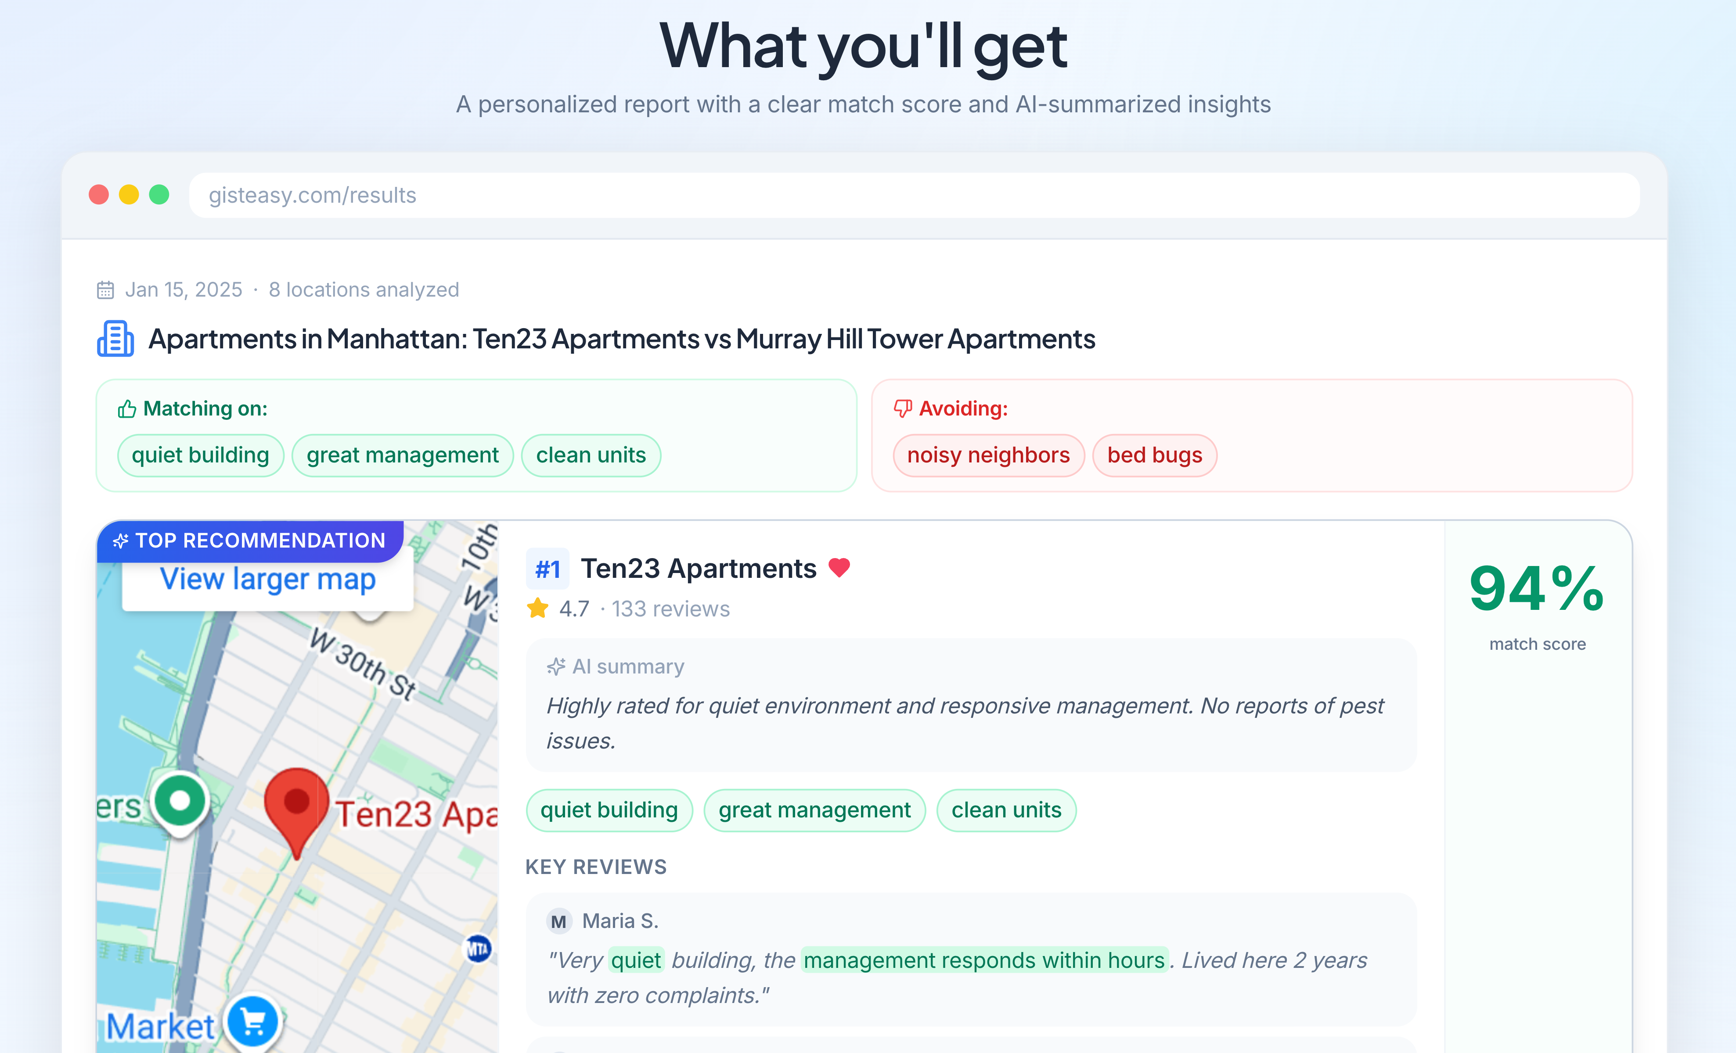The image size is (1736, 1053).
Task: Click the calendar icon beside Jan 15, 2025
Action: pyautogui.click(x=105, y=290)
